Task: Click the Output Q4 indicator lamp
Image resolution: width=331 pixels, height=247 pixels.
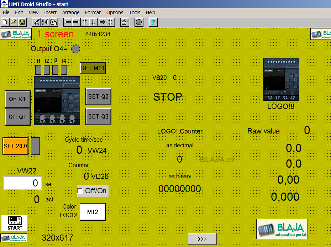Action: tap(75, 49)
